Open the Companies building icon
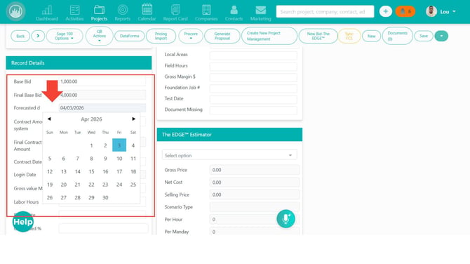The width and height of the screenshot is (470, 264). click(206, 10)
